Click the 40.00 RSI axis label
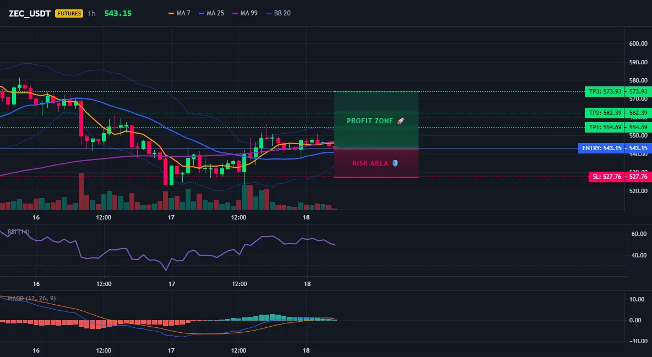 pyautogui.click(x=639, y=255)
